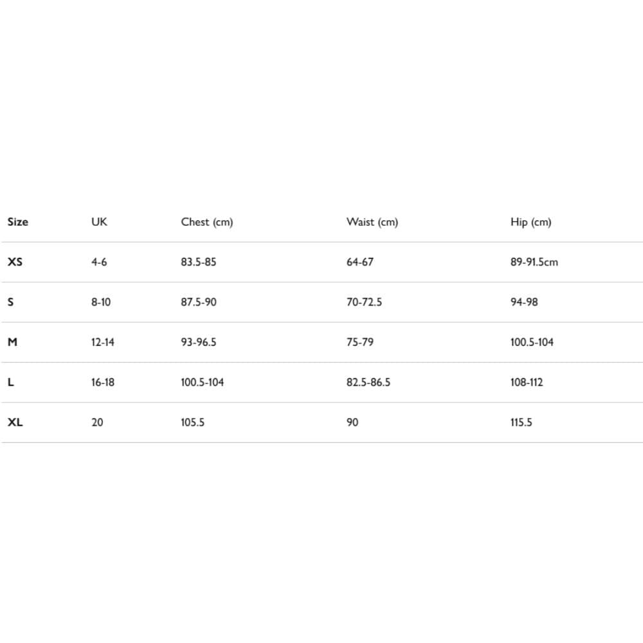Image resolution: width=643 pixels, height=643 pixels.
Task: Click chest value 87.5-90
Action: [x=198, y=302]
